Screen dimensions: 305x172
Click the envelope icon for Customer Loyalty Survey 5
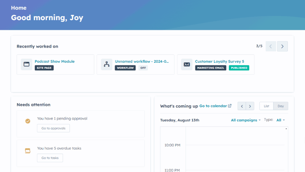coord(187,64)
